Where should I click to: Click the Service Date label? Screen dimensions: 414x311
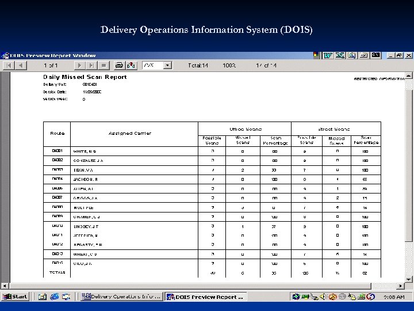(55, 92)
